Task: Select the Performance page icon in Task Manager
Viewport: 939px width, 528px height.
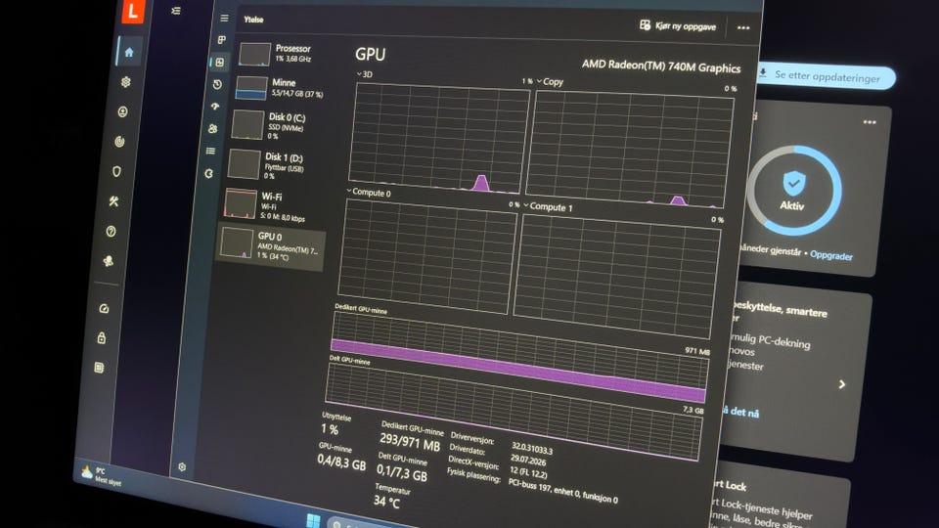Action: click(220, 63)
